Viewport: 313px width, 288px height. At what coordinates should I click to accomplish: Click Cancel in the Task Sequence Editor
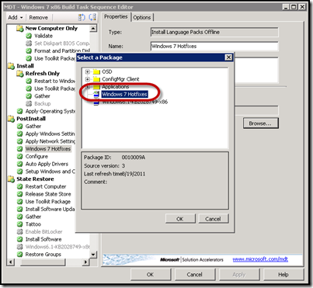[x=194, y=275]
